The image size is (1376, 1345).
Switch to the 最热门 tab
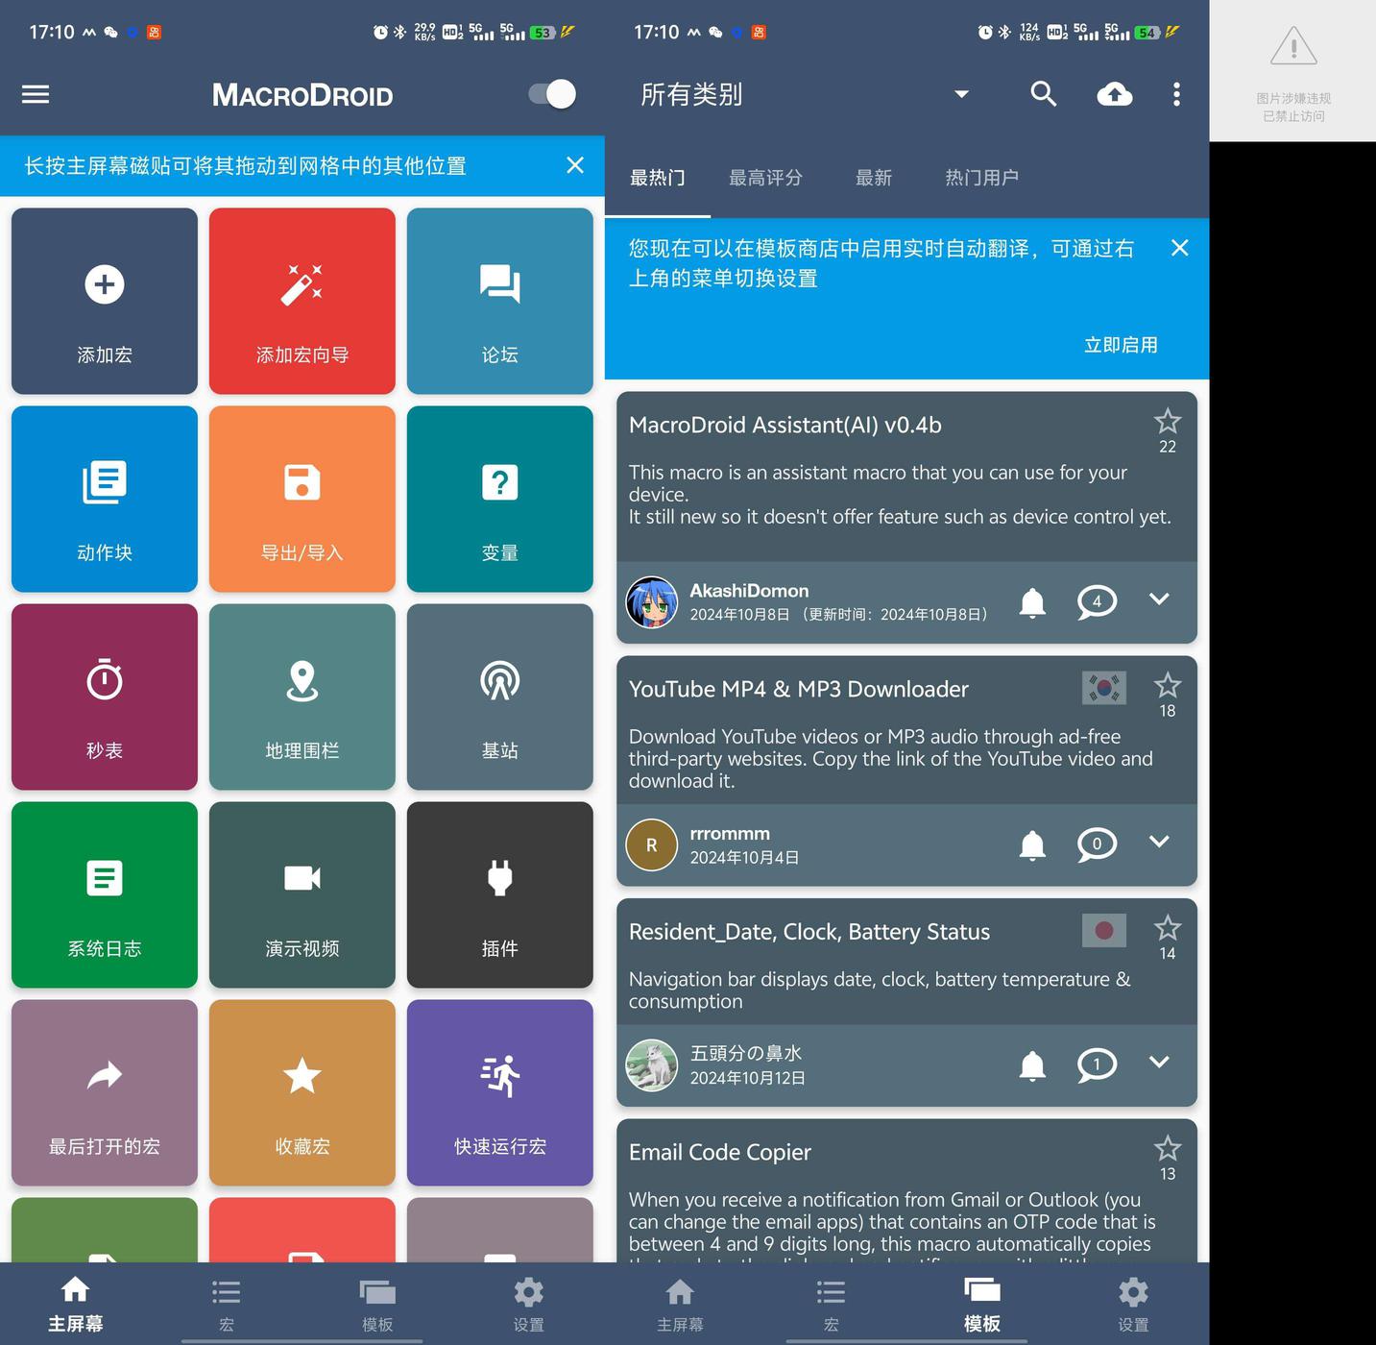[658, 178]
